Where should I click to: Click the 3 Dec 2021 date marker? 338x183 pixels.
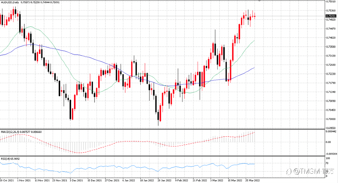pyautogui.click(x=76, y=180)
